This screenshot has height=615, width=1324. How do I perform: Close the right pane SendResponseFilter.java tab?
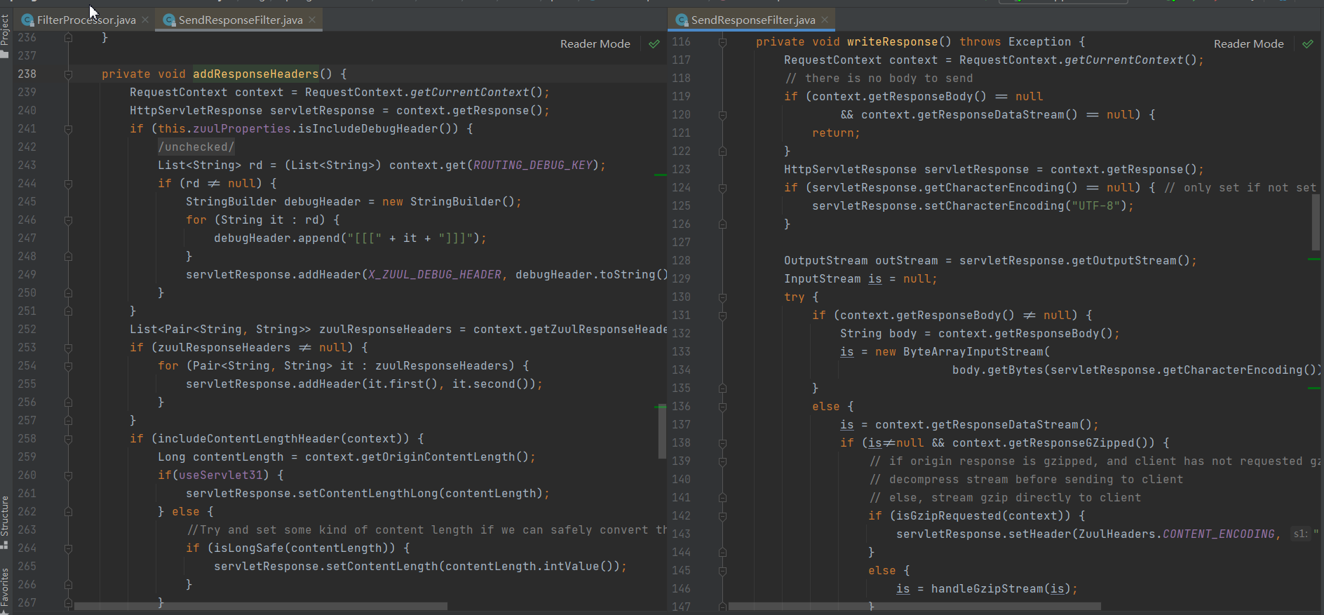[x=825, y=20]
